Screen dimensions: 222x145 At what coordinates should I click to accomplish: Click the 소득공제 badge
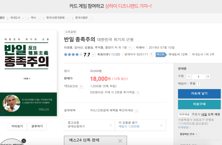point(70,32)
